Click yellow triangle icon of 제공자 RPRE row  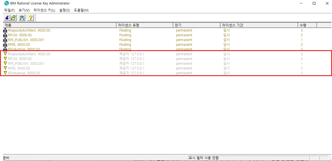[x=6, y=68]
